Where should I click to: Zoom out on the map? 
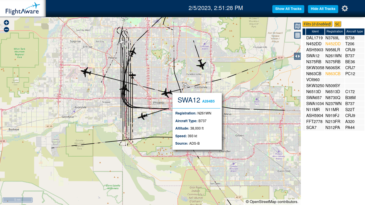6,30
